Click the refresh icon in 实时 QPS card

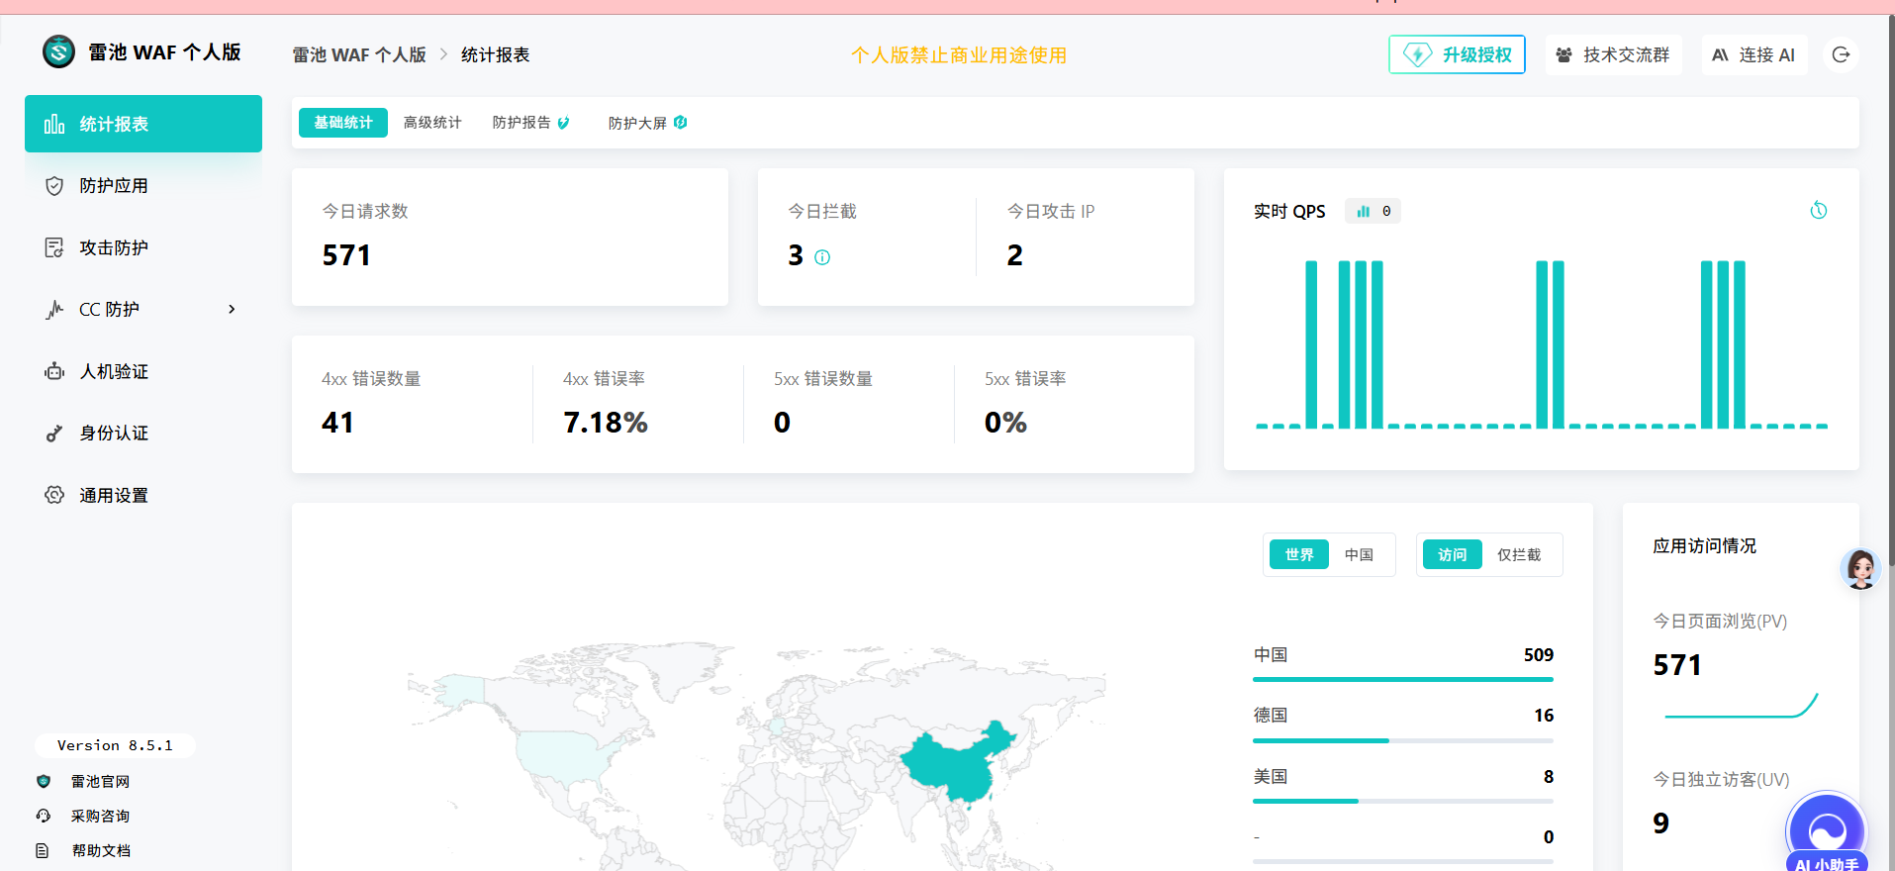click(x=1819, y=210)
